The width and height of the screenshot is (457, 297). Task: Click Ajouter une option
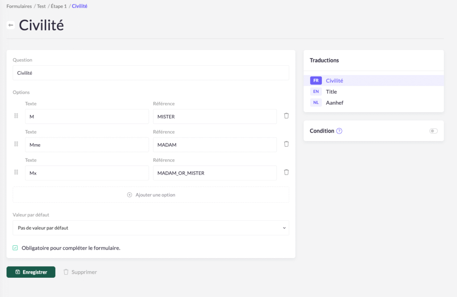[x=150, y=195]
